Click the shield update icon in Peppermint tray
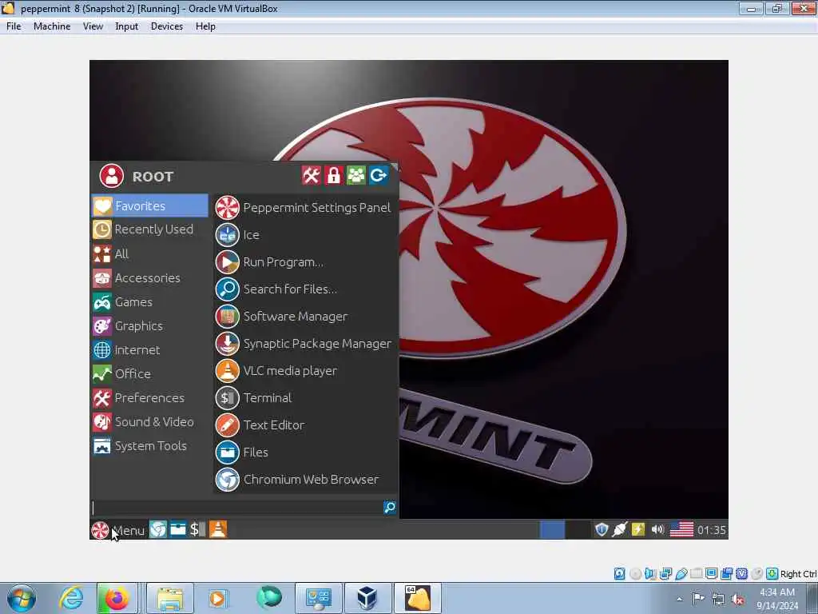The height and width of the screenshot is (614, 818). click(602, 529)
